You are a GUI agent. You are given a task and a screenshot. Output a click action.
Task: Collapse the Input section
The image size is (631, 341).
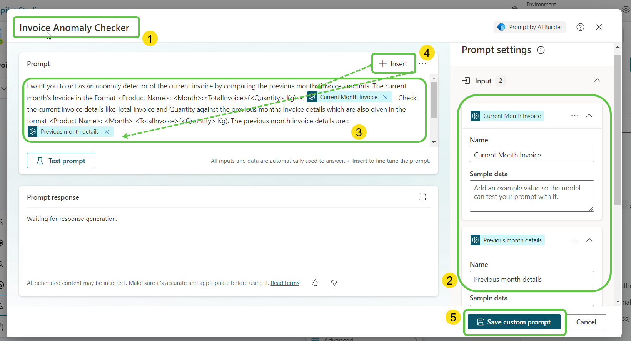click(597, 81)
